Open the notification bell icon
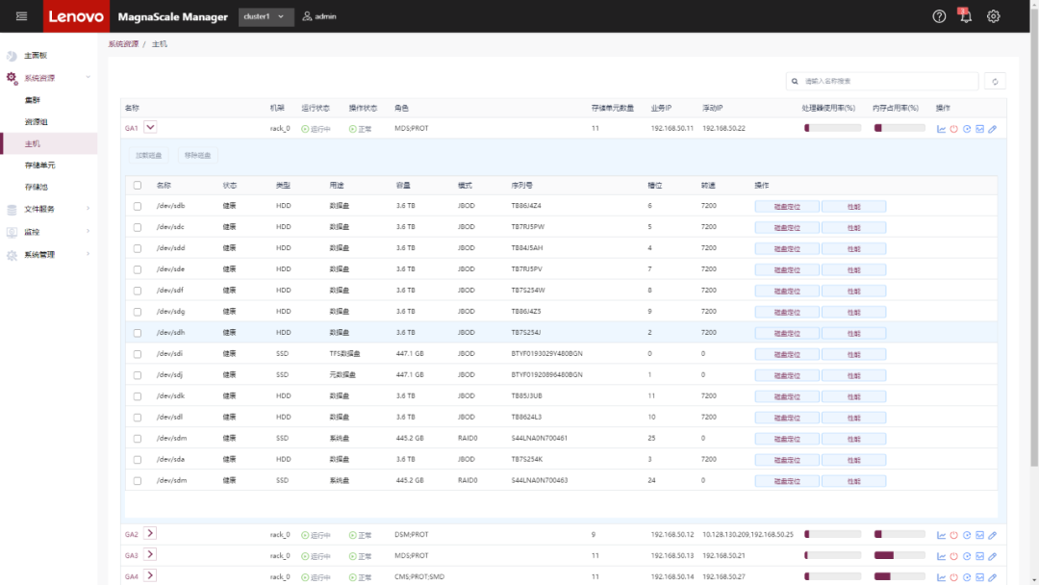The image size is (1039, 585). pos(966,16)
